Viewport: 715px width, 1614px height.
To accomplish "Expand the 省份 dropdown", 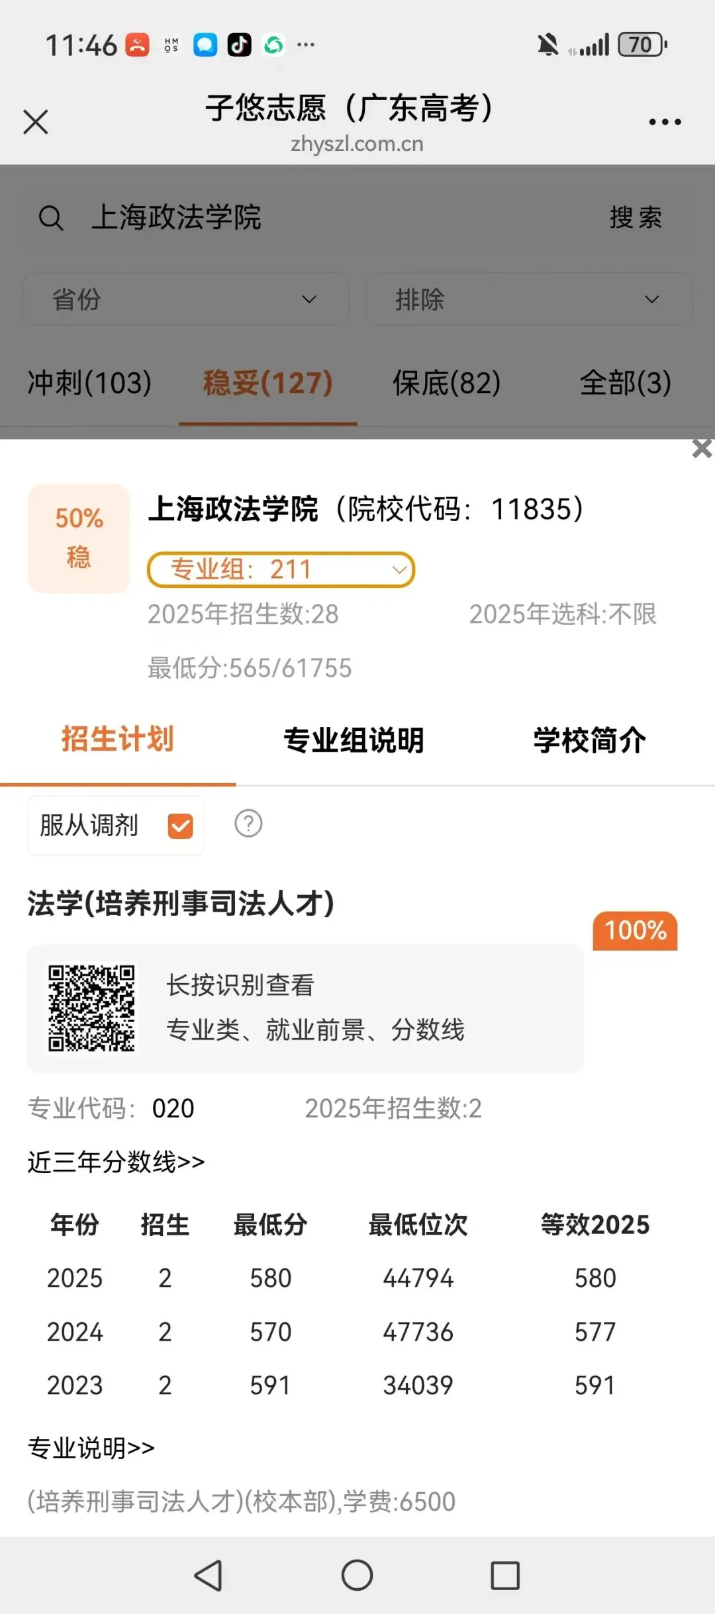I will [x=186, y=299].
